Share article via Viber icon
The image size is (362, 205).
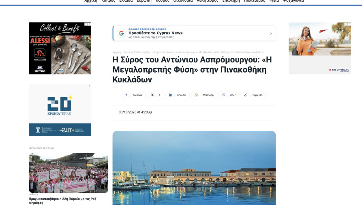tap(224, 95)
